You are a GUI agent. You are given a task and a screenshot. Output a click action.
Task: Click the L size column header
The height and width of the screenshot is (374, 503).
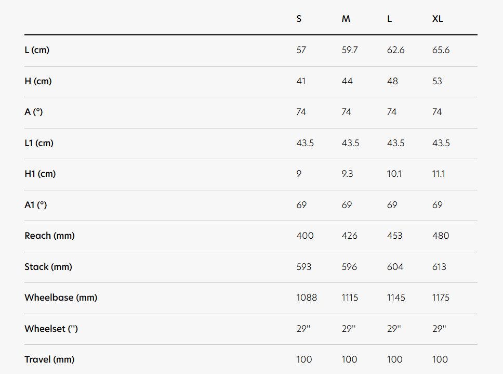pyautogui.click(x=390, y=19)
